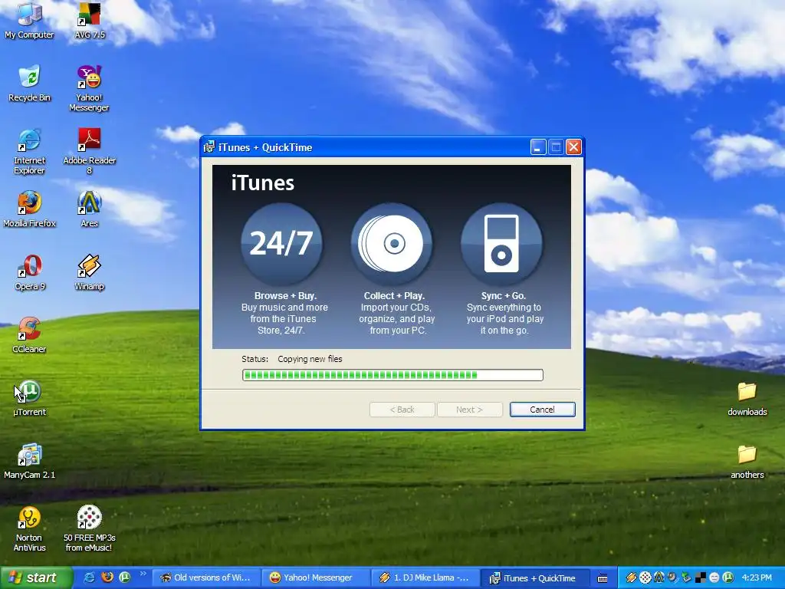Select the µTorrent desktop icon
The image size is (785, 589).
click(x=29, y=398)
